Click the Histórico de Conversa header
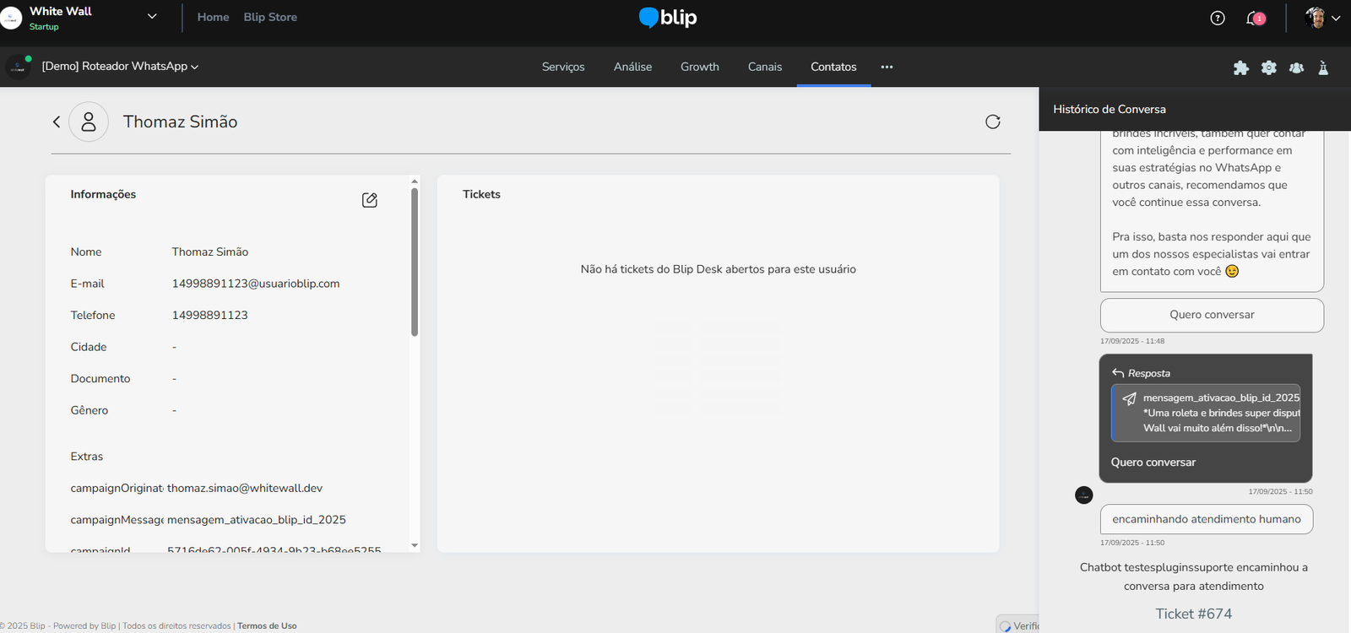The height and width of the screenshot is (633, 1351). 1110,109
